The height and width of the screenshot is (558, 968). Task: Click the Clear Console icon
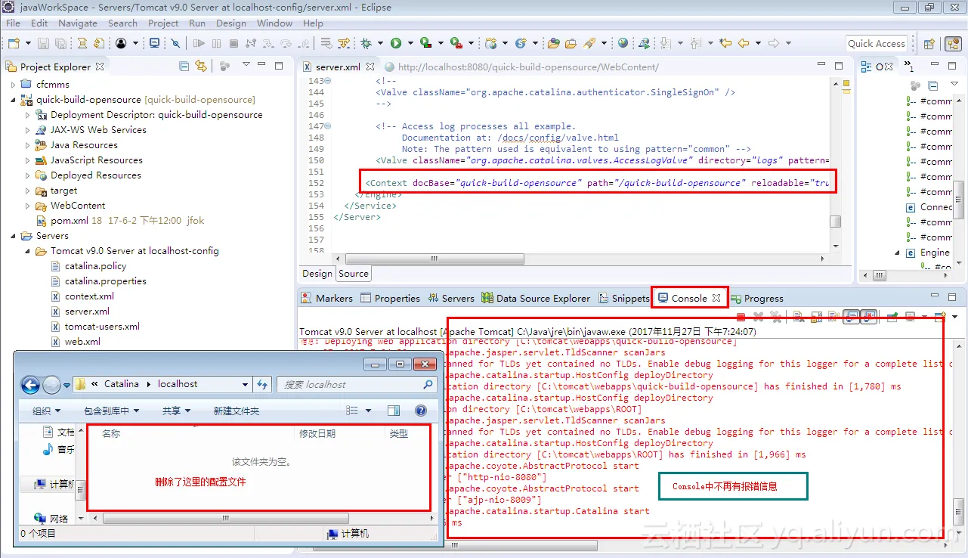tap(797, 317)
